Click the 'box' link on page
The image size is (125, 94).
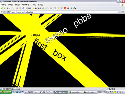(60, 55)
